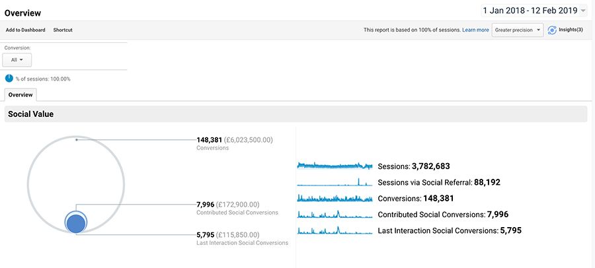Screen dimensions: 595x268
Task: Click the sessions percentage shield icon
Action: click(x=9, y=79)
